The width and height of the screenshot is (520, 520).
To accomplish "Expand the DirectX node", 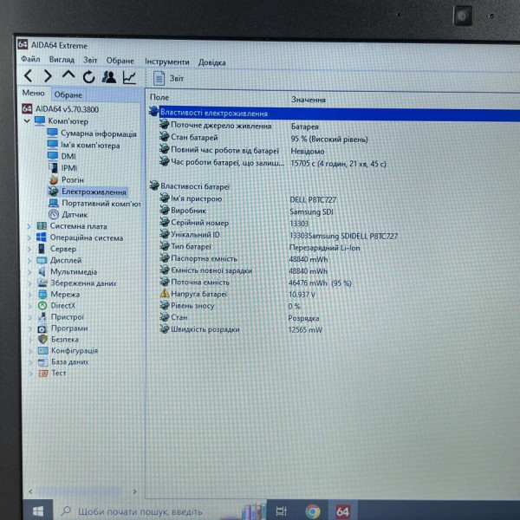I will point(30,306).
